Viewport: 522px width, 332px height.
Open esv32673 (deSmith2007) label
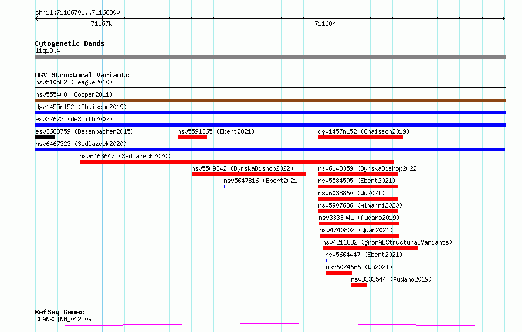point(74,119)
